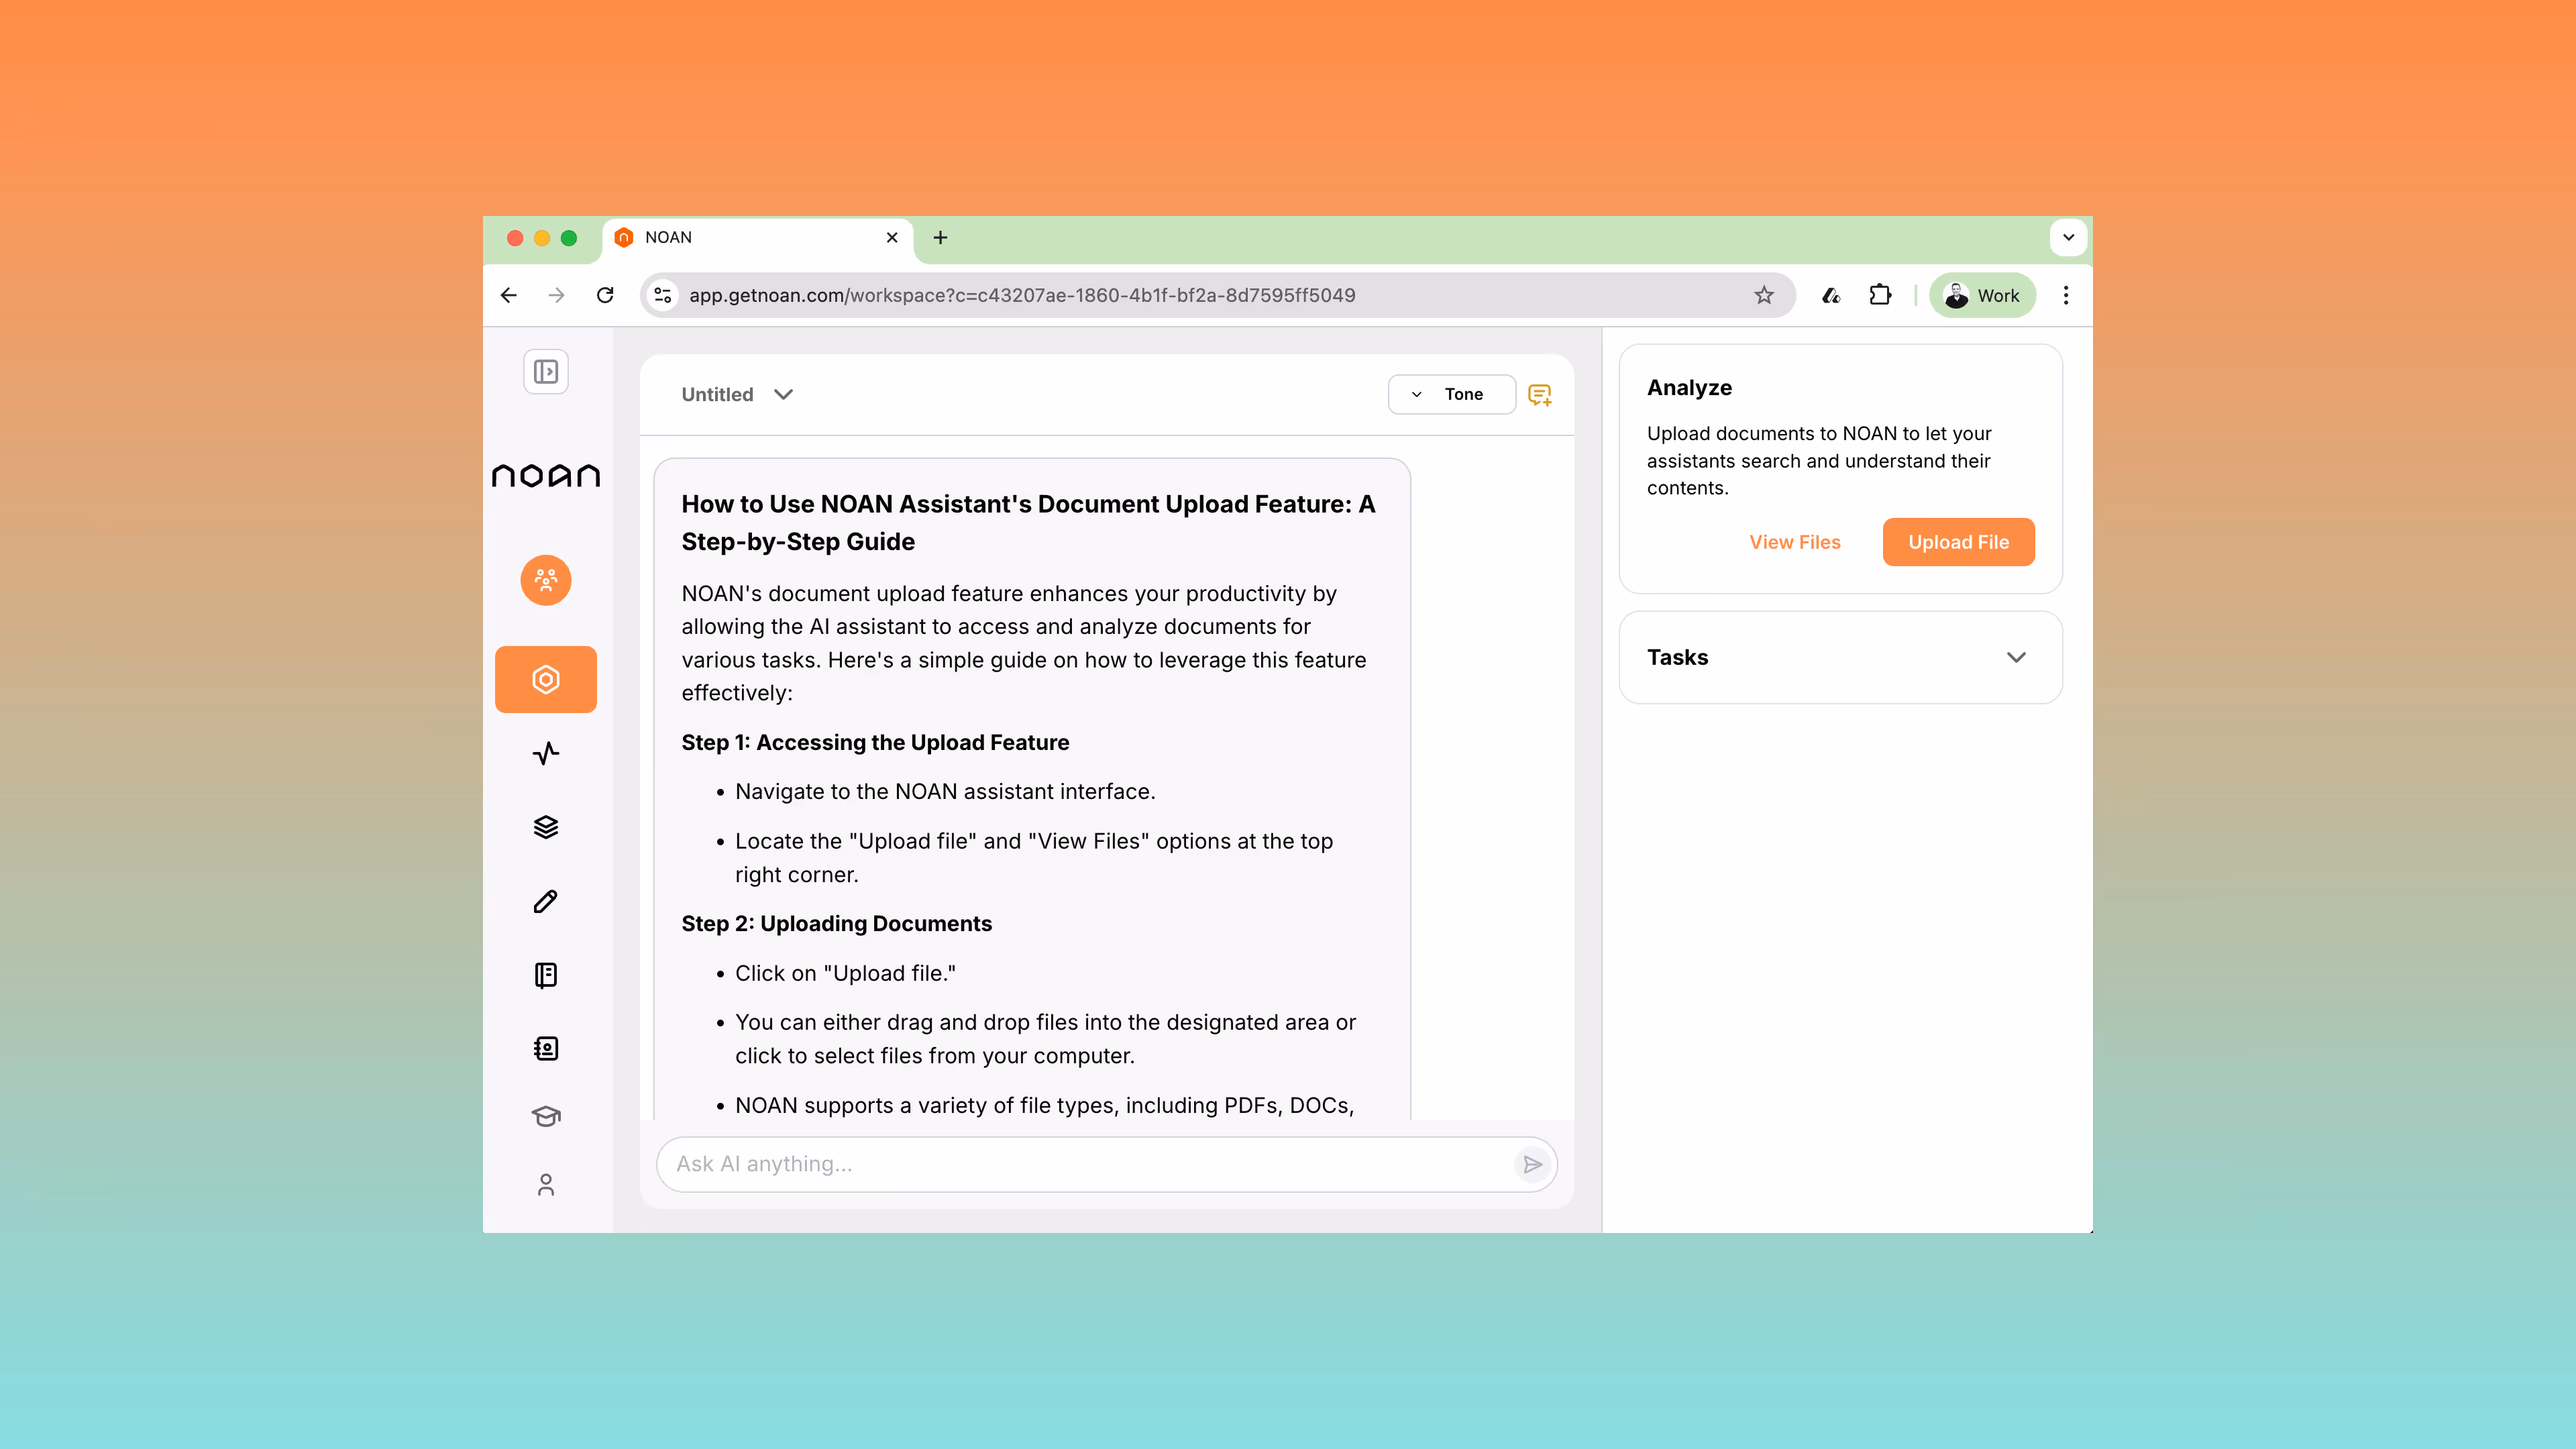Click the bullet about drag and drop files
This screenshot has height=1449, width=2576.
1045,1039
